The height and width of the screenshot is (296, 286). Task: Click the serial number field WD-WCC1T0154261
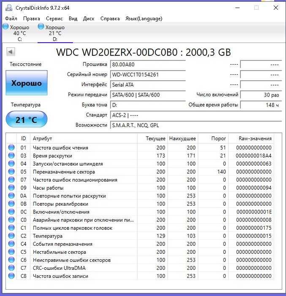(x=148, y=74)
